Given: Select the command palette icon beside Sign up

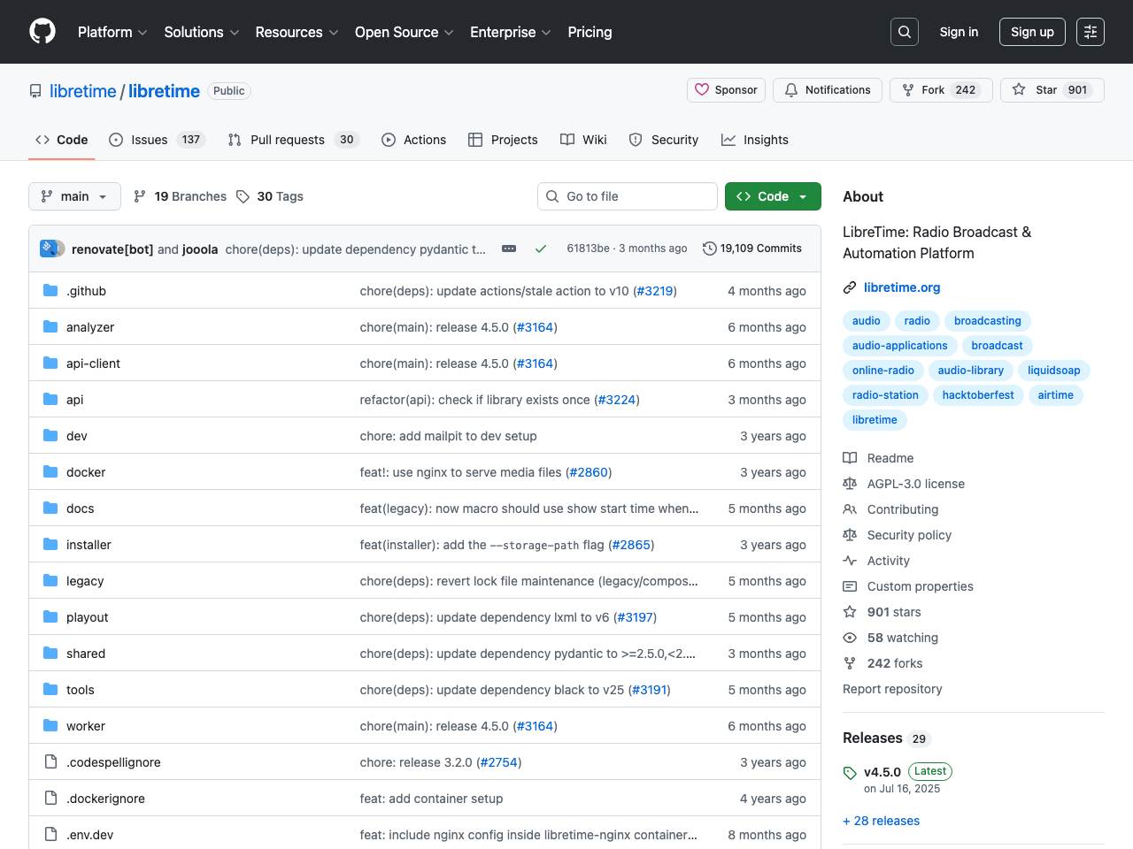Looking at the screenshot, I should tap(1090, 32).
